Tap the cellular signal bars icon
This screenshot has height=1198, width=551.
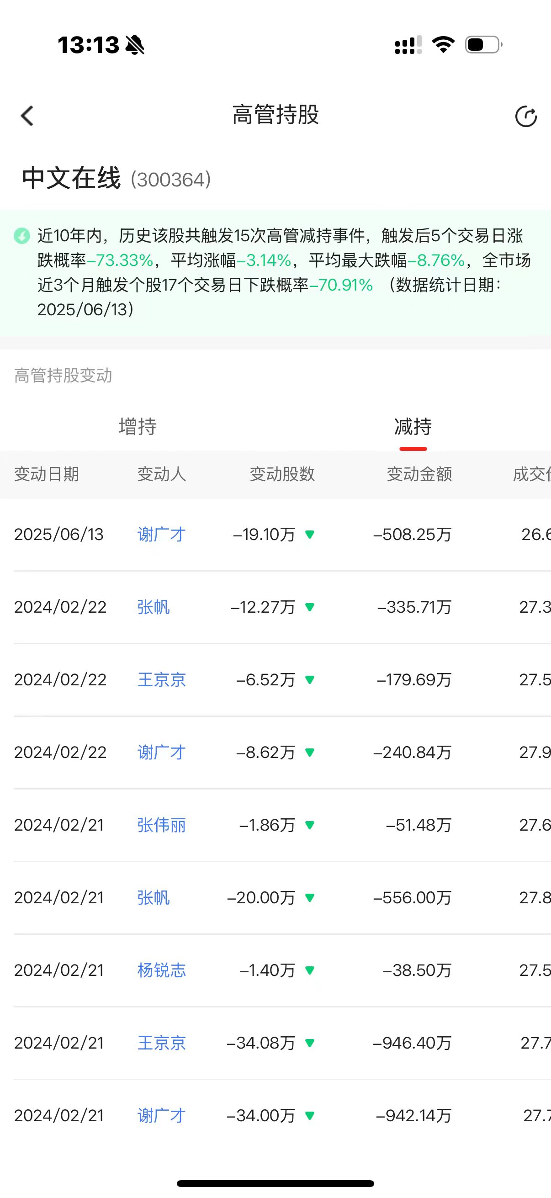[x=408, y=45]
